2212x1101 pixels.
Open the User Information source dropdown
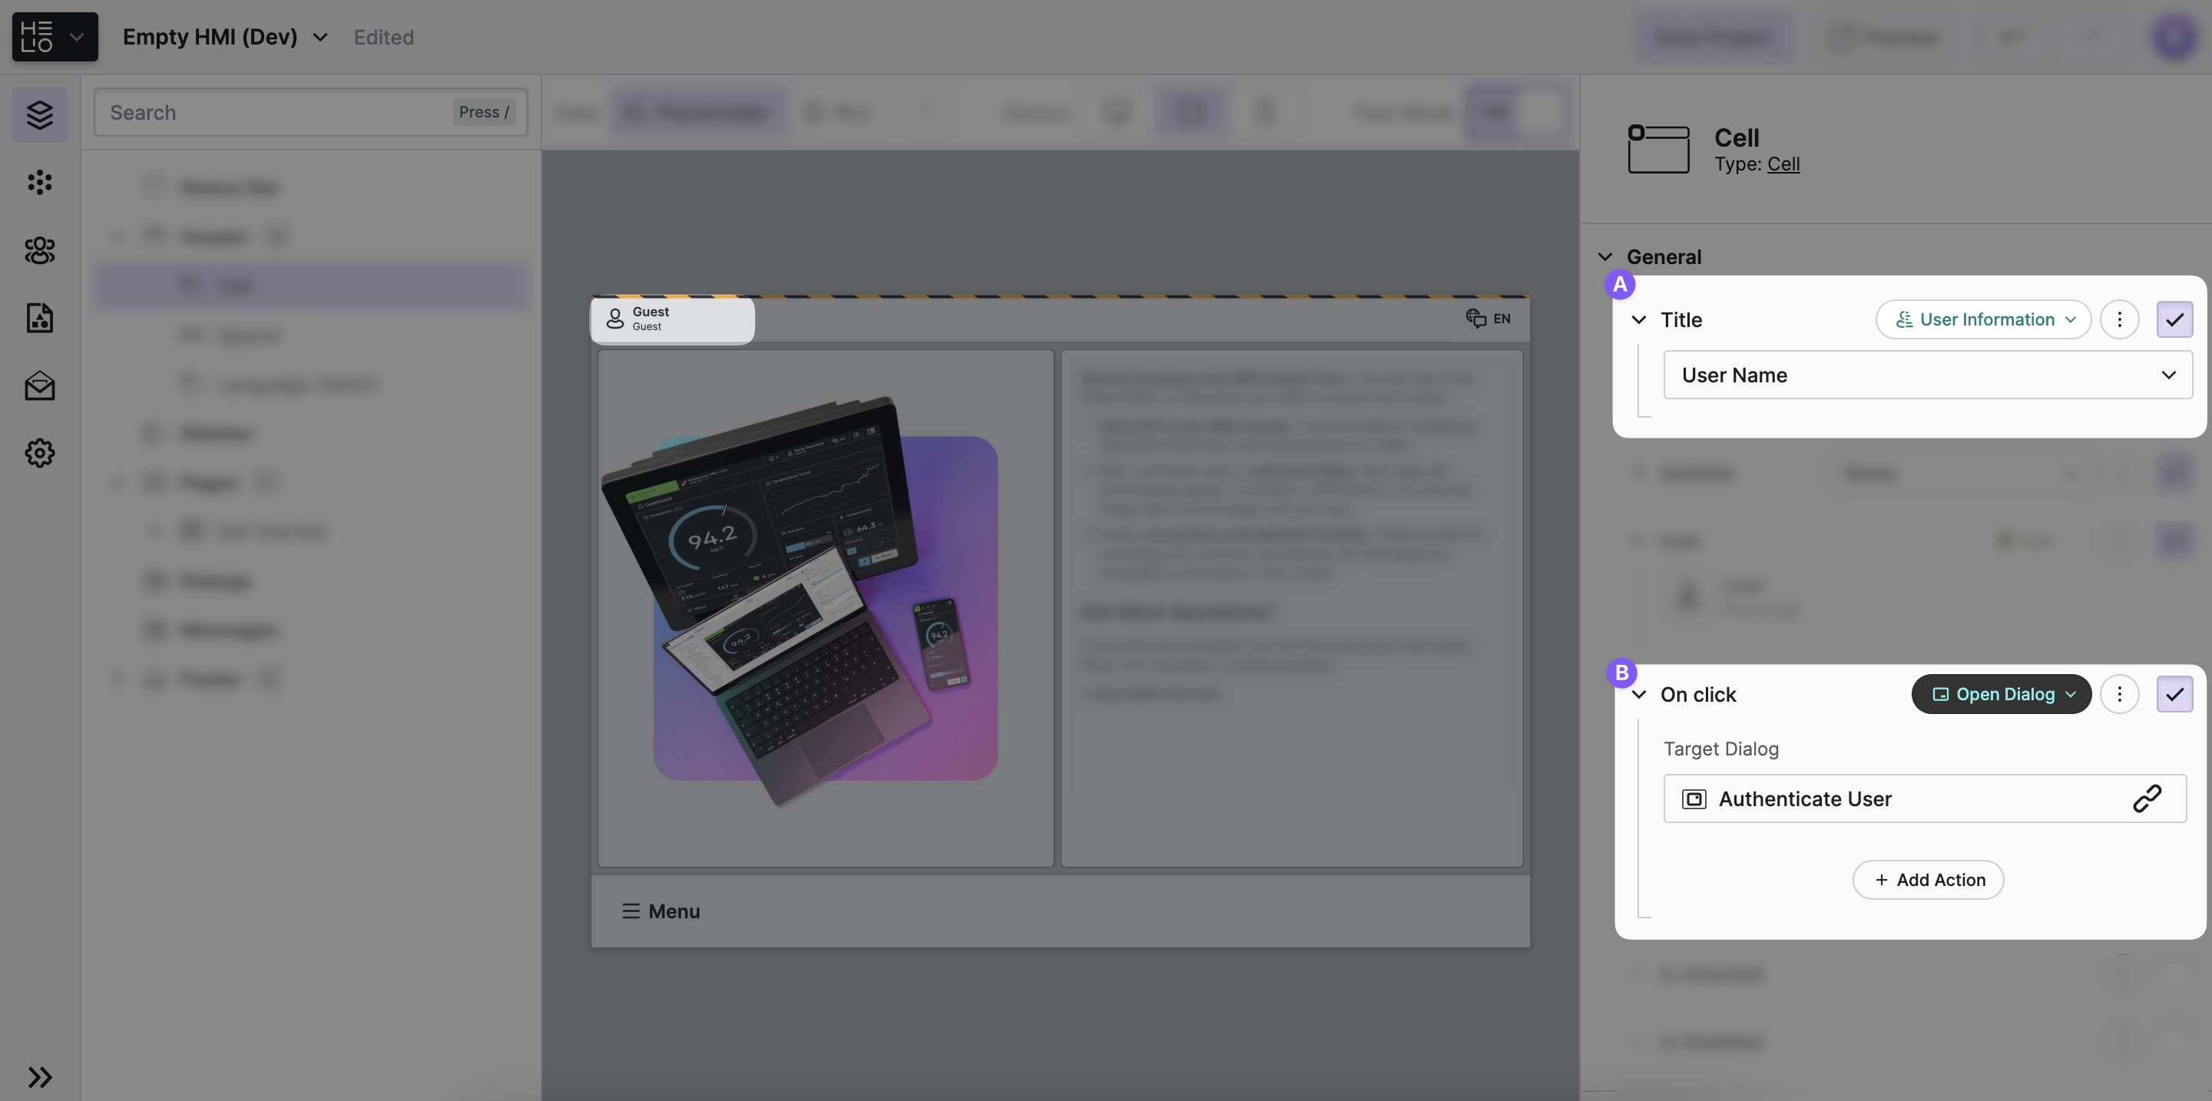[x=1982, y=319]
